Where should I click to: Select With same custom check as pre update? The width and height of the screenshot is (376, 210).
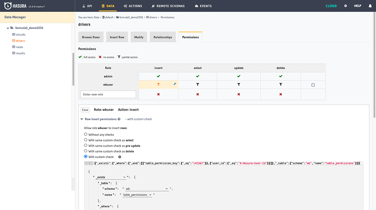tap(86, 145)
